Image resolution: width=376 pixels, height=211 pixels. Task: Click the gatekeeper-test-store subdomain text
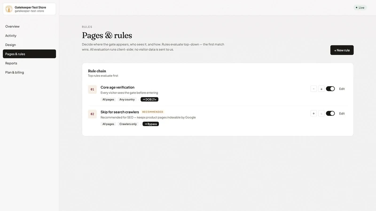pyautogui.click(x=29, y=11)
